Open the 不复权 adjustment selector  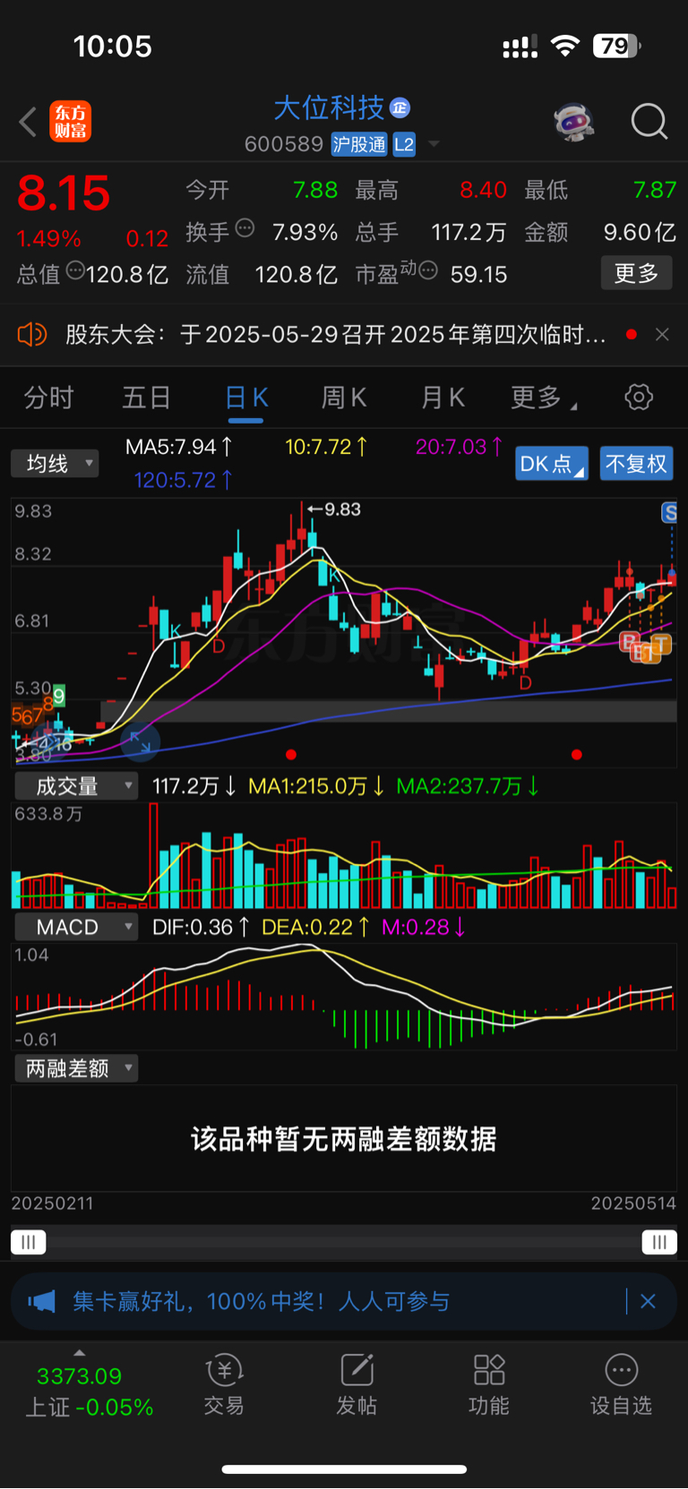636,463
